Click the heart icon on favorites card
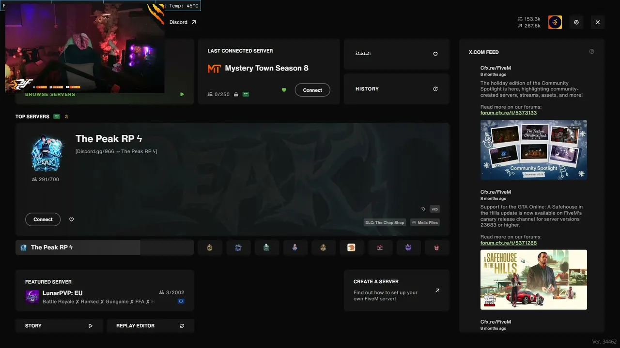Screen dimensions: 620x348 (435, 54)
